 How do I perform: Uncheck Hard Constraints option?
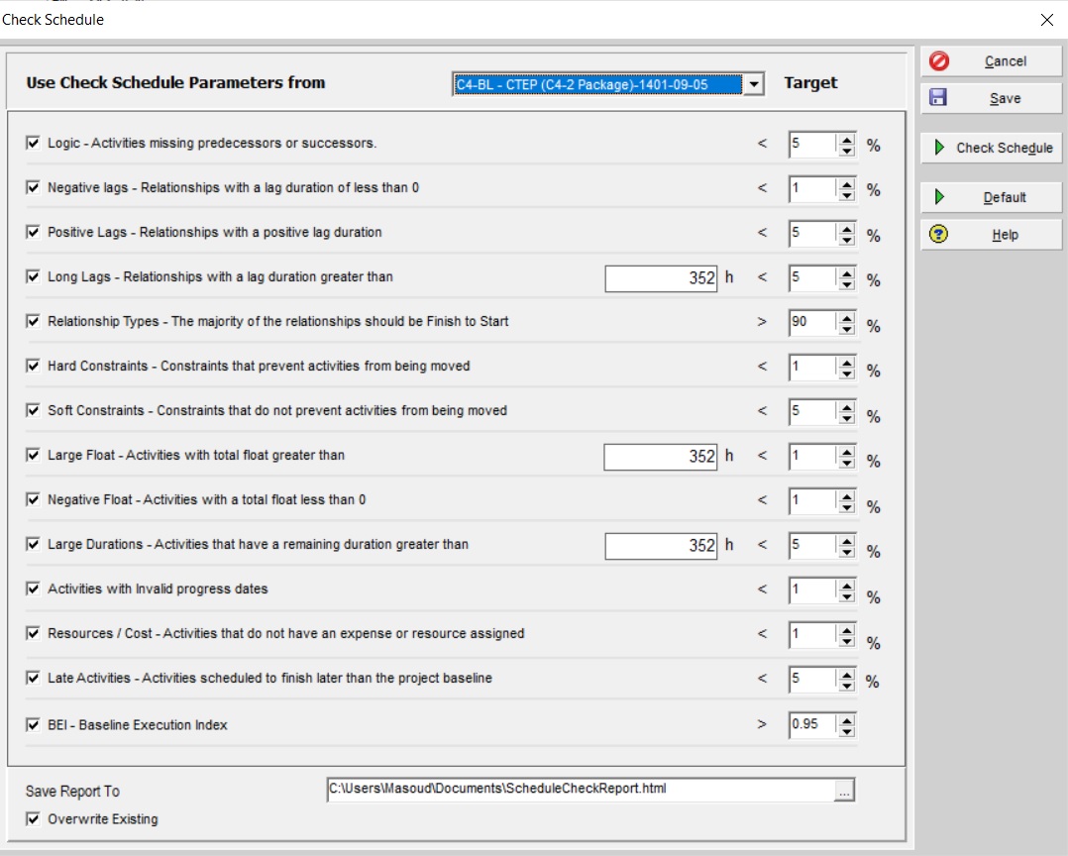pos(33,366)
